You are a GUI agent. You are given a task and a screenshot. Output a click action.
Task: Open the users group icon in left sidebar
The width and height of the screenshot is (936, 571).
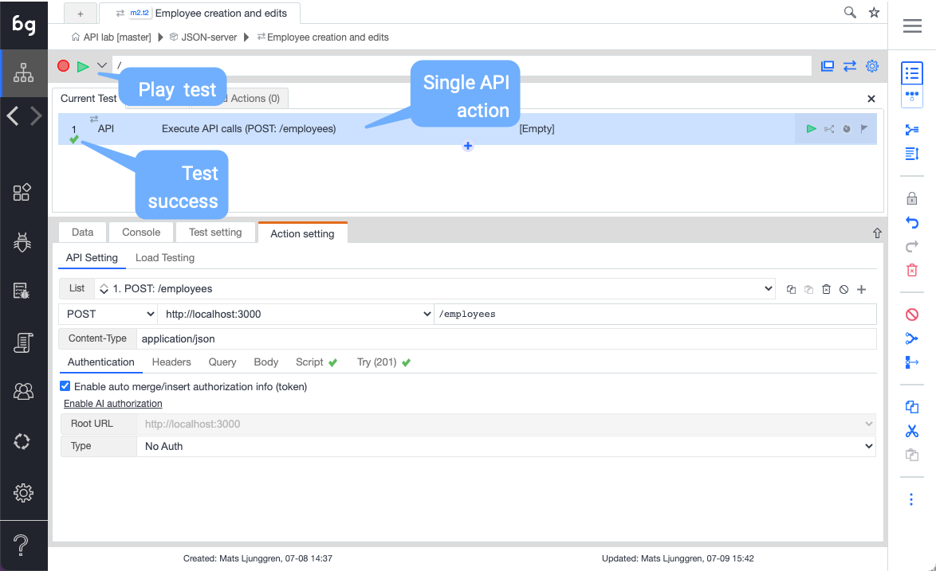pos(23,391)
